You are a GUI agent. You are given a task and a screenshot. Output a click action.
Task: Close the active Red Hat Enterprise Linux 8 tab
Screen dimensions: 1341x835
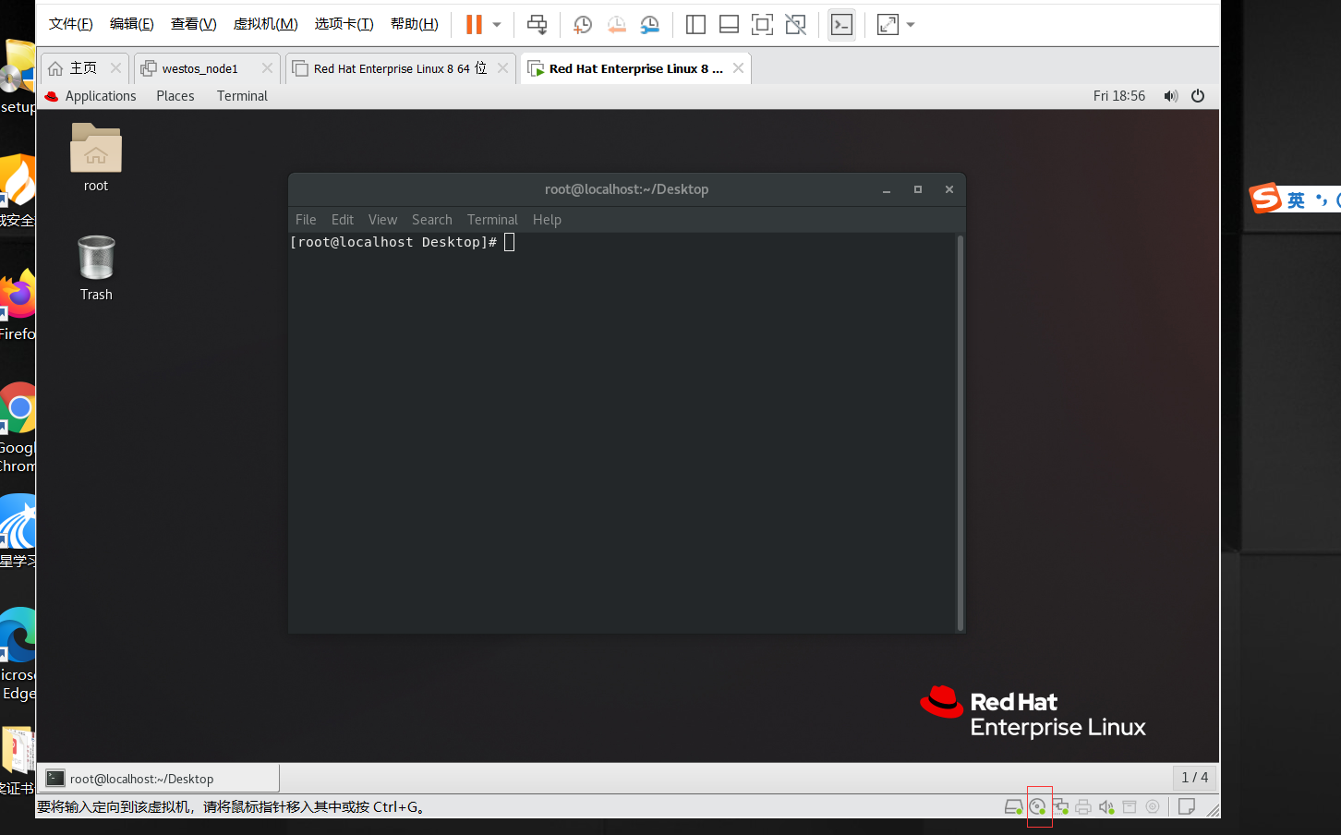click(x=738, y=67)
